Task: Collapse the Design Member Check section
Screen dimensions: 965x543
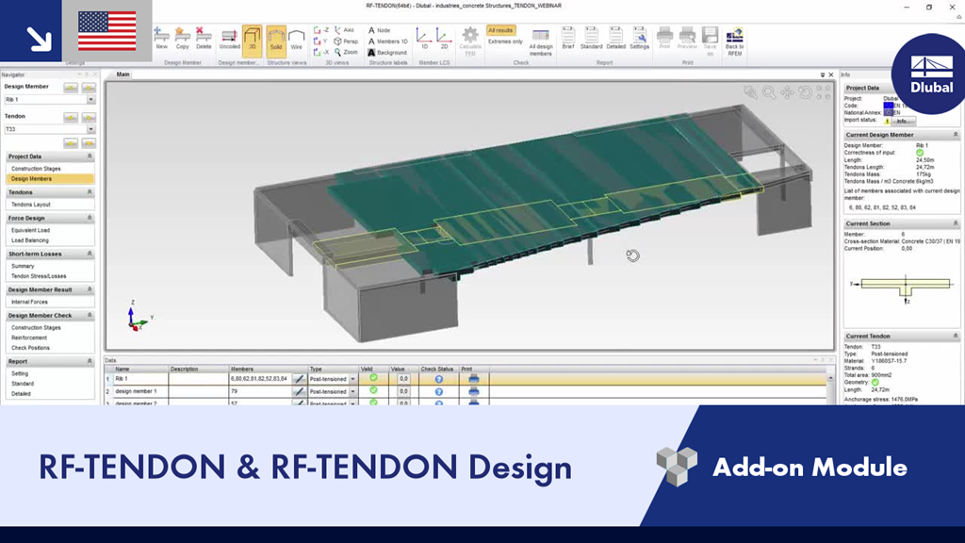Action: (90, 315)
